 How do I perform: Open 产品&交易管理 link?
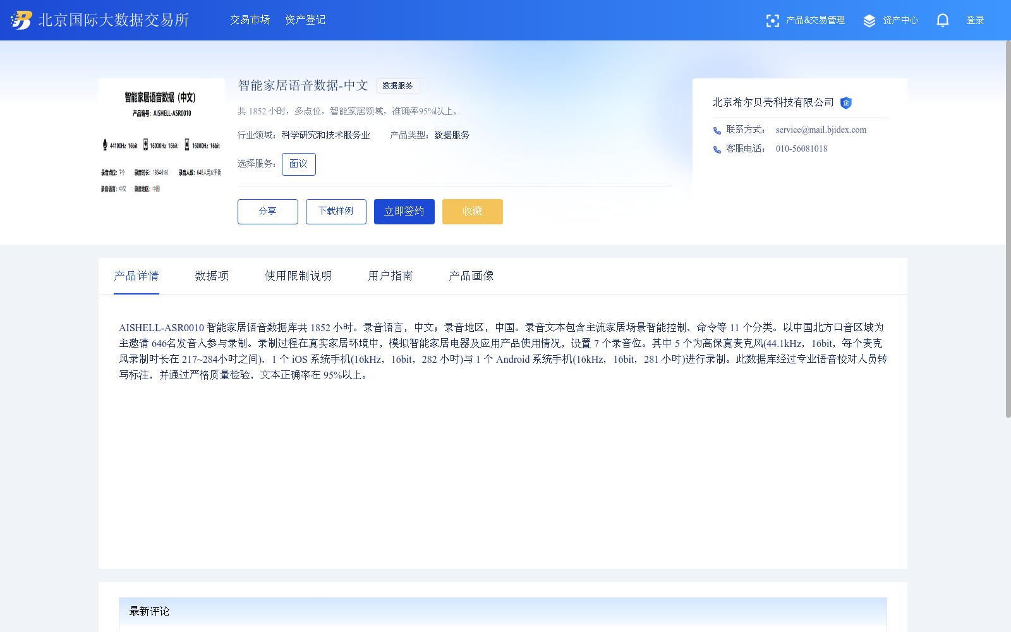tap(815, 20)
